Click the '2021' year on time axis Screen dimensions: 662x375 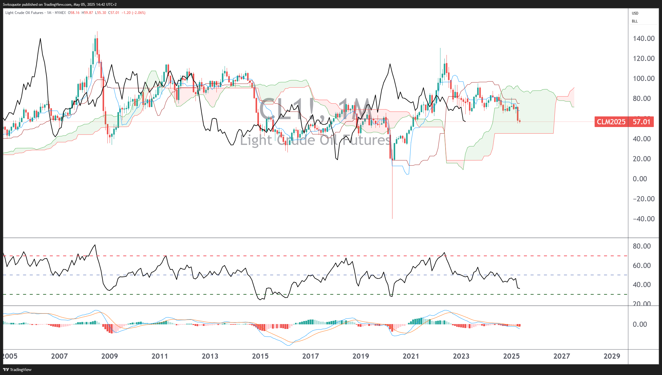coord(411,356)
